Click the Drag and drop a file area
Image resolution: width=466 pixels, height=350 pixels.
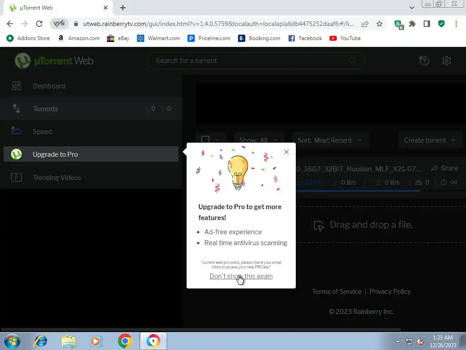[x=381, y=225]
